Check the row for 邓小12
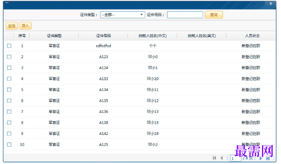This screenshot has width=281, height=164. pos(9,100)
